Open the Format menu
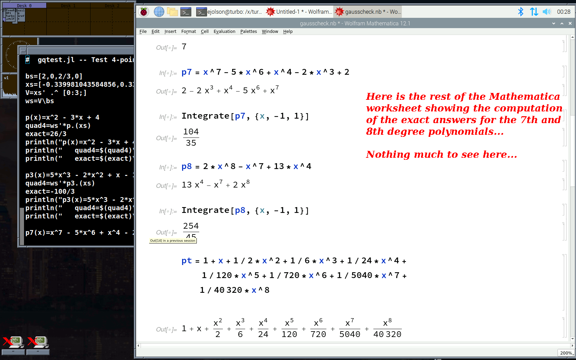The height and width of the screenshot is (360, 576). 189,32
